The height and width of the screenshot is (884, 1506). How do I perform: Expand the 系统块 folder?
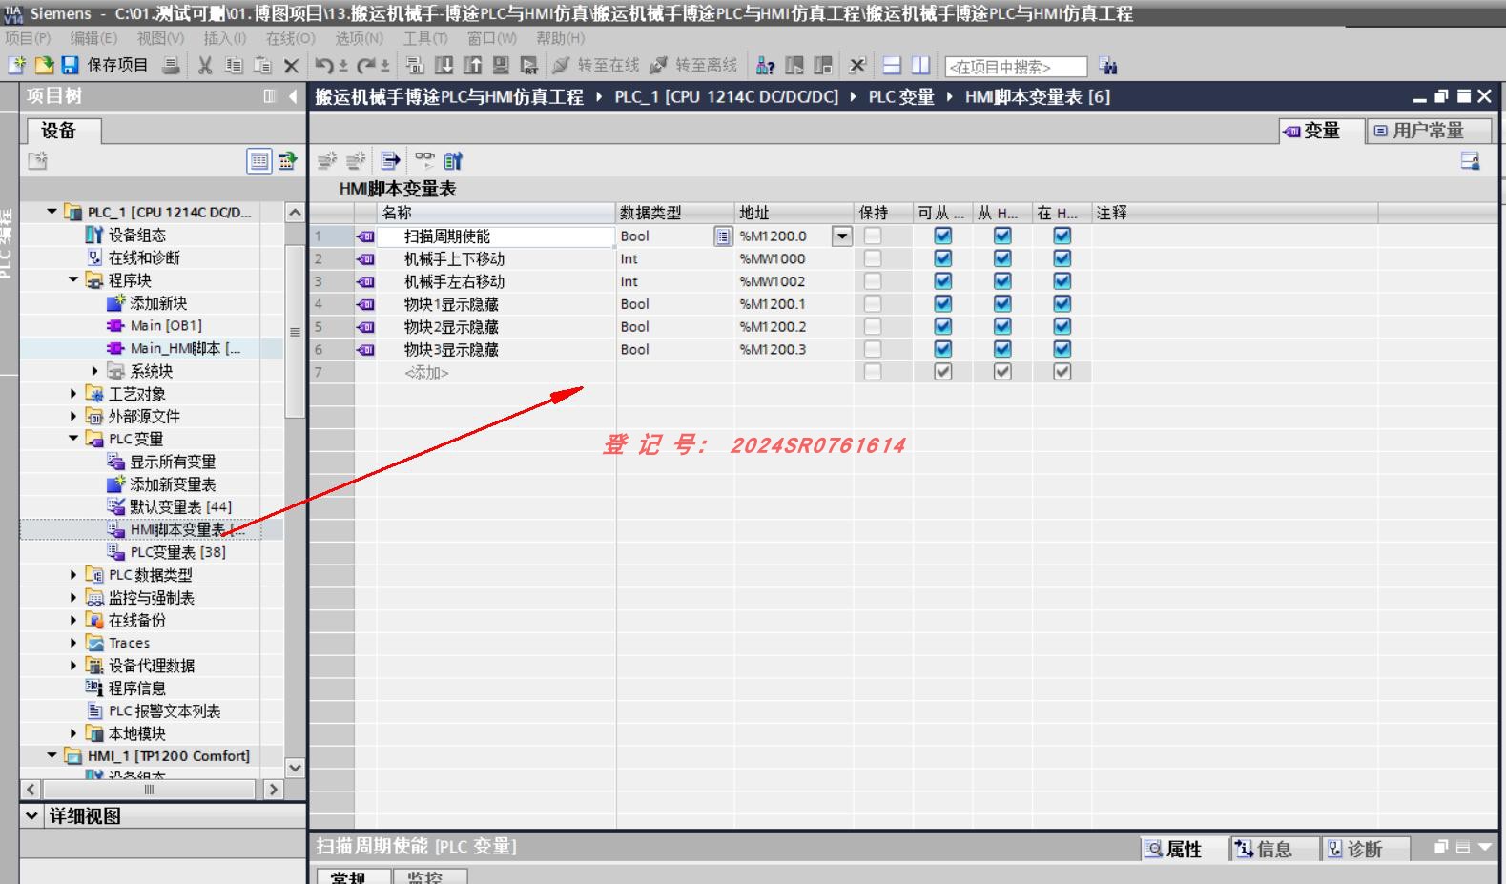[94, 371]
